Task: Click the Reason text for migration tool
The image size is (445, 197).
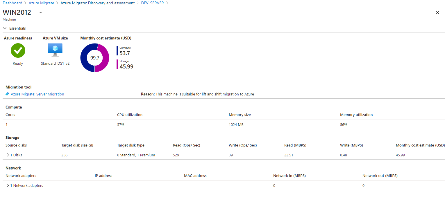Action: (x=197, y=94)
